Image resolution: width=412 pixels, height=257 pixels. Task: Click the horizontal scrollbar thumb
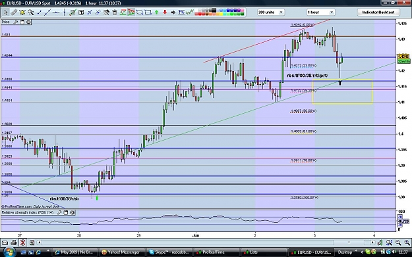click(x=349, y=243)
